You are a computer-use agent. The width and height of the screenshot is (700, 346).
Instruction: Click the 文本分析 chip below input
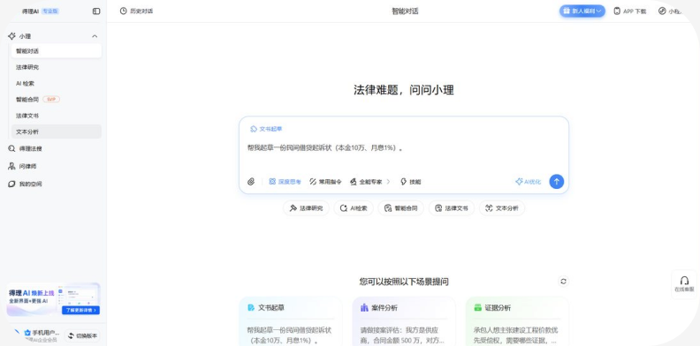click(x=502, y=208)
